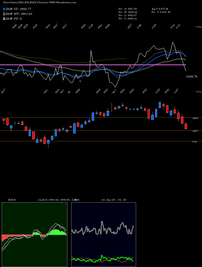This screenshot has height=267, width=202.
Task: Click the white DOW MT legend swatch
Action: 4,14
